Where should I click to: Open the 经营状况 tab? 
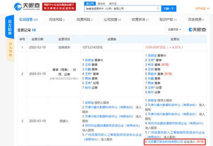click(x=140, y=19)
